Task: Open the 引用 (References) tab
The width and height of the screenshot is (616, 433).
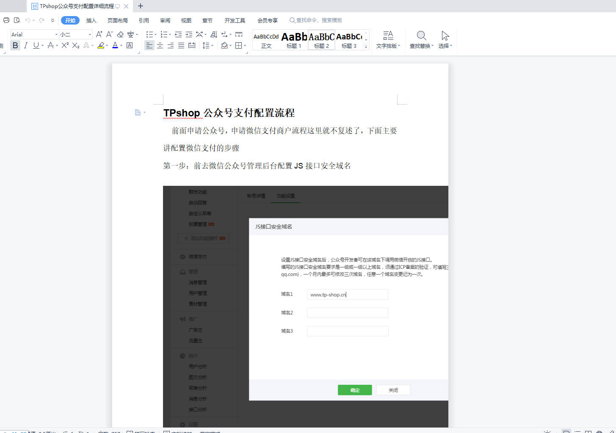Action: point(144,20)
